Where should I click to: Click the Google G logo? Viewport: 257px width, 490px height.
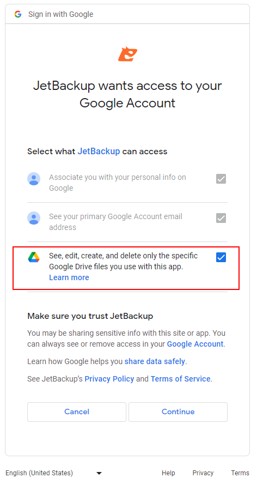(18, 14)
